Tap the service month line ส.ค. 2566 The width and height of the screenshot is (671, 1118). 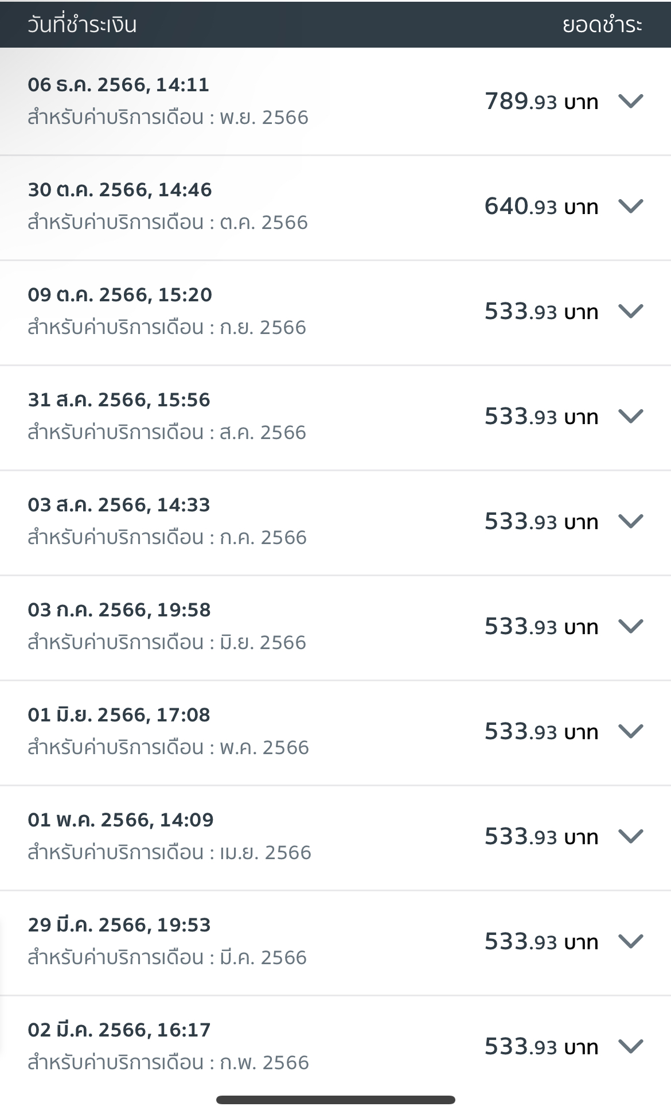[x=167, y=433]
